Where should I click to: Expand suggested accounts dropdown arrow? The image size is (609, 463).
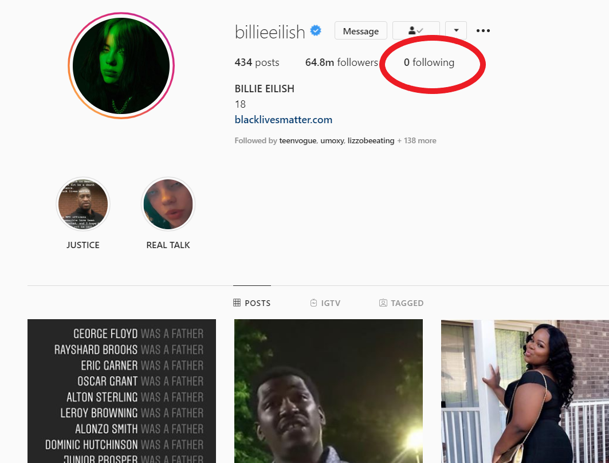tap(456, 30)
